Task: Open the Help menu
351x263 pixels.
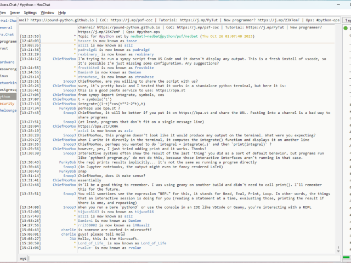Action: tap(62, 12)
